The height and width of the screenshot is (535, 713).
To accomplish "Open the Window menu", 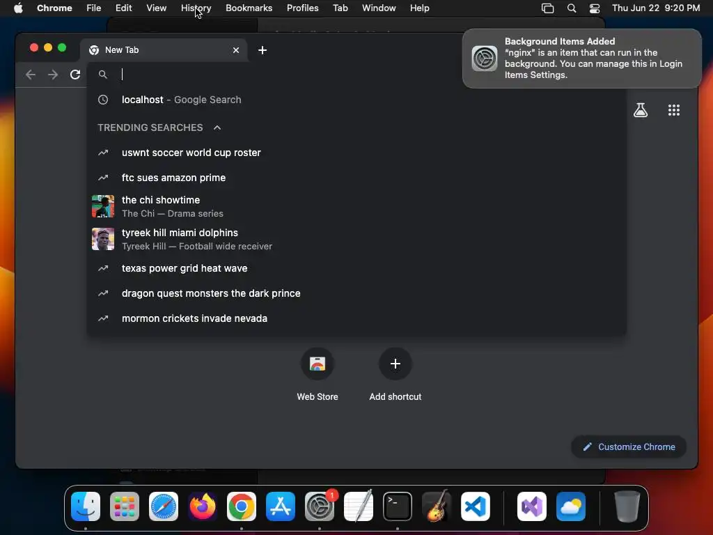I will 379,8.
